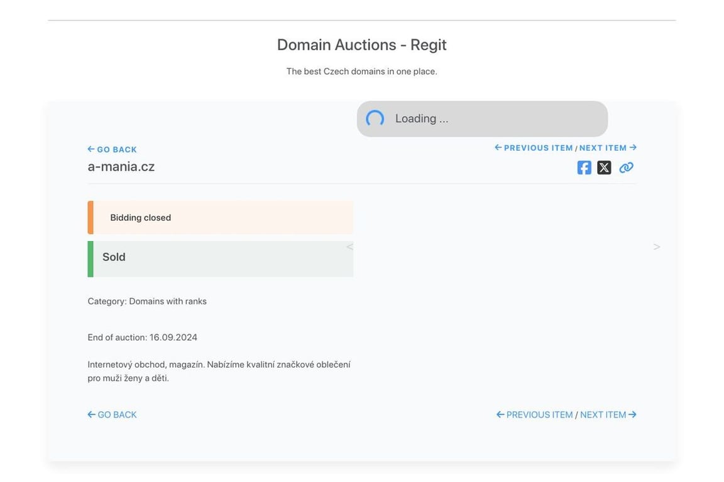Open the lower PREVIOUS ITEM link
This screenshot has width=724, height=482.
tap(535, 415)
